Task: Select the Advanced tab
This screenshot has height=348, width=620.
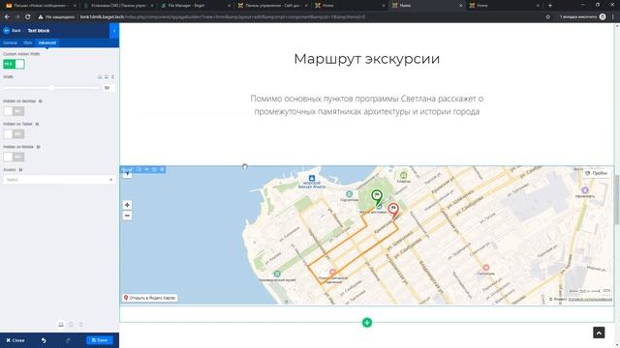Action: click(47, 43)
